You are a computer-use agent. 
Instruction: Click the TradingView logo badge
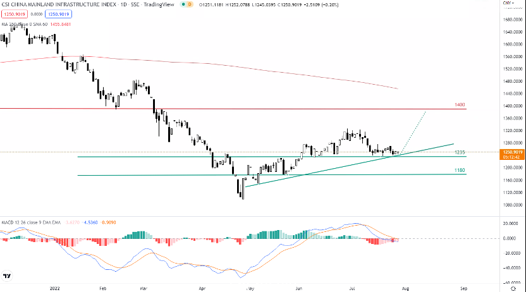click(x=7, y=276)
